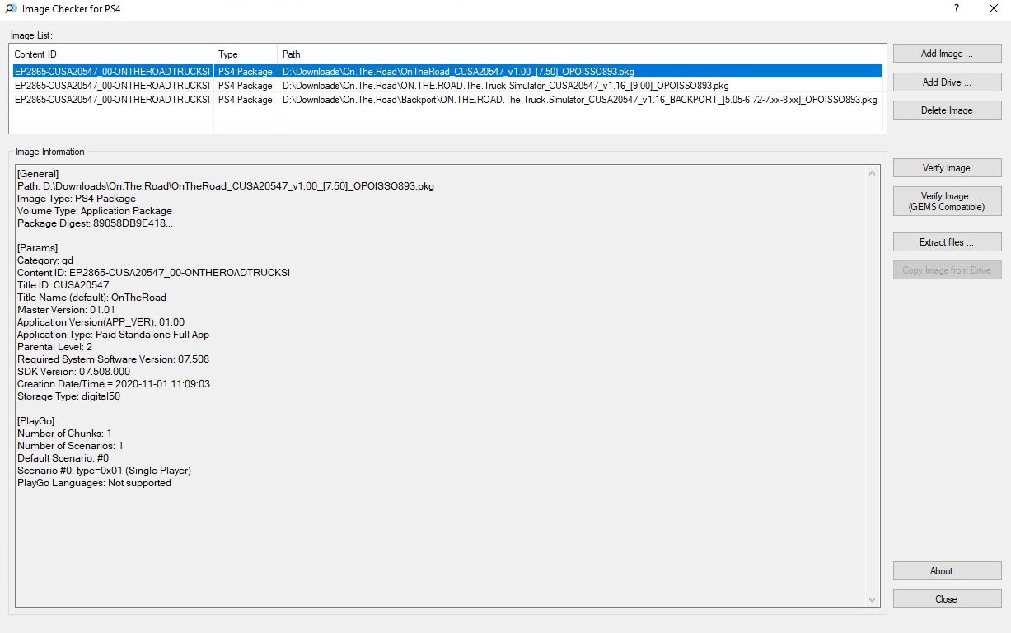
Task: Click the Default Scenario: #0 line
Action: click(x=63, y=458)
